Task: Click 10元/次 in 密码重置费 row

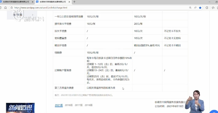Action: [x=138, y=38]
